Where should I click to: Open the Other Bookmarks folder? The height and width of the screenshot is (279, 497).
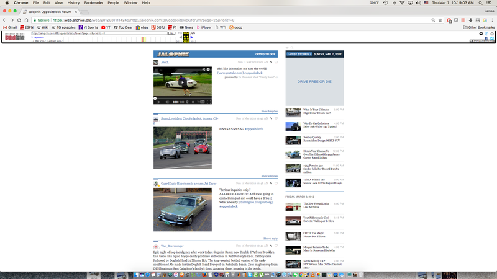pos(479,27)
